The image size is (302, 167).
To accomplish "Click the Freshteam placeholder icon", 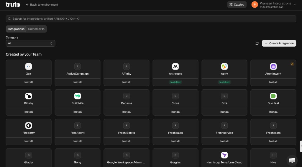I will tap(273, 126).
